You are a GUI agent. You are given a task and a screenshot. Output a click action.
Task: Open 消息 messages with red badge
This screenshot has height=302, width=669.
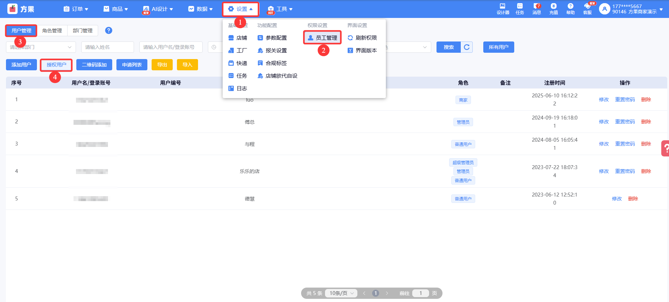click(536, 9)
